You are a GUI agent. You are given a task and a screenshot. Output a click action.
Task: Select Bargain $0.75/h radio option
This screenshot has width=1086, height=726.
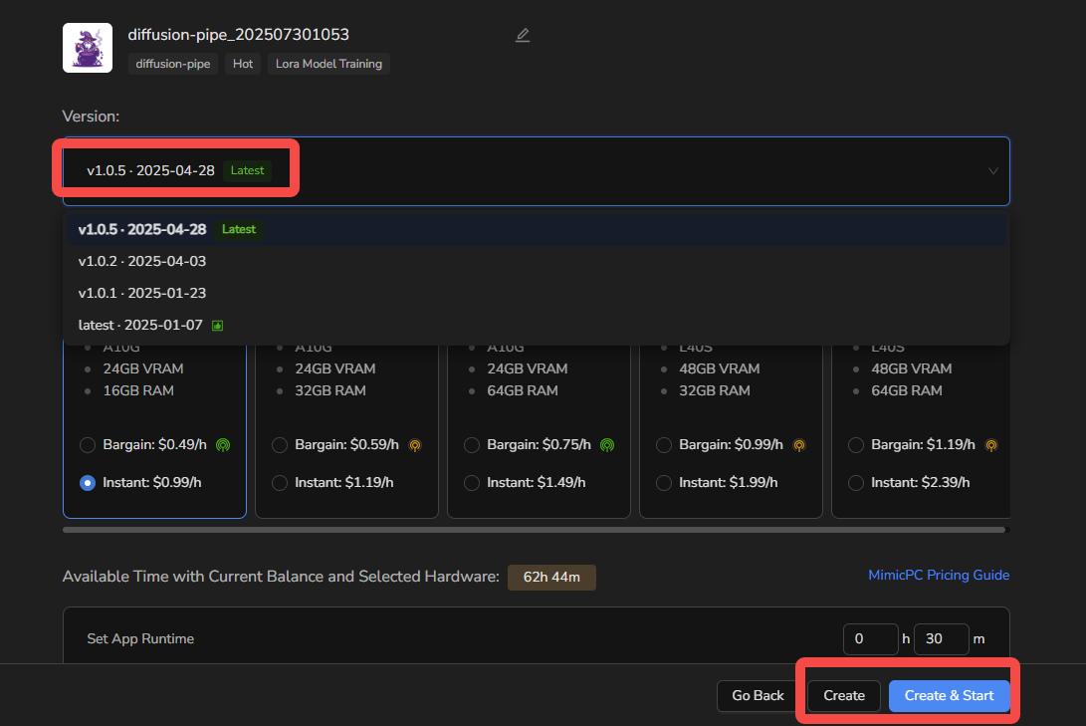[472, 445]
